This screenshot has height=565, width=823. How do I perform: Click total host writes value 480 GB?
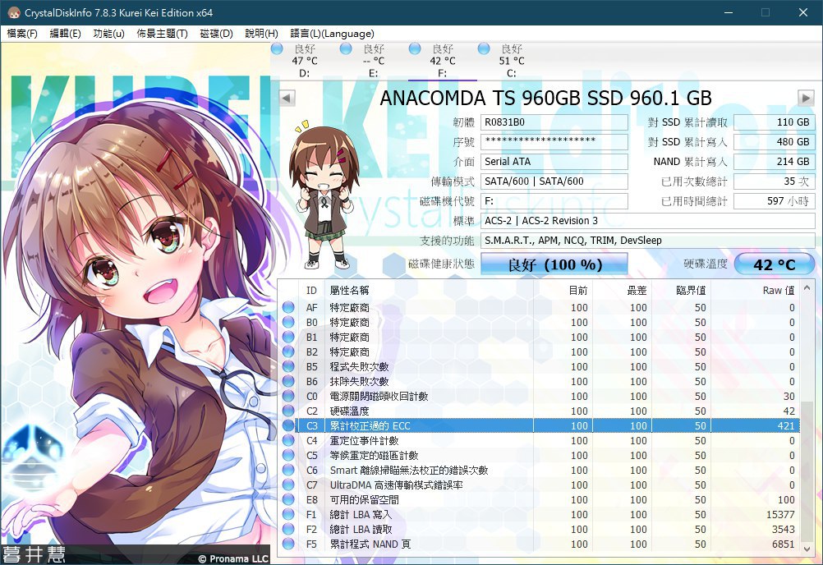(775, 141)
